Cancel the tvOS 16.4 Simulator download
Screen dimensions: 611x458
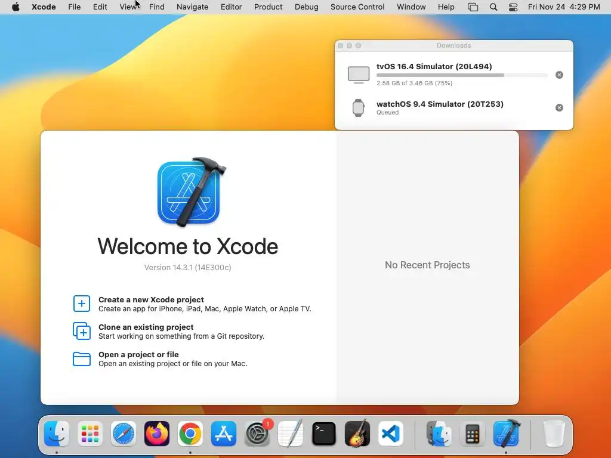click(x=559, y=75)
